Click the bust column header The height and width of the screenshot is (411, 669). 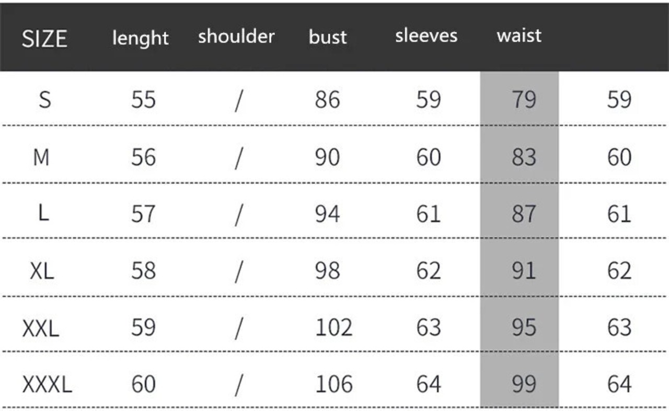click(328, 37)
